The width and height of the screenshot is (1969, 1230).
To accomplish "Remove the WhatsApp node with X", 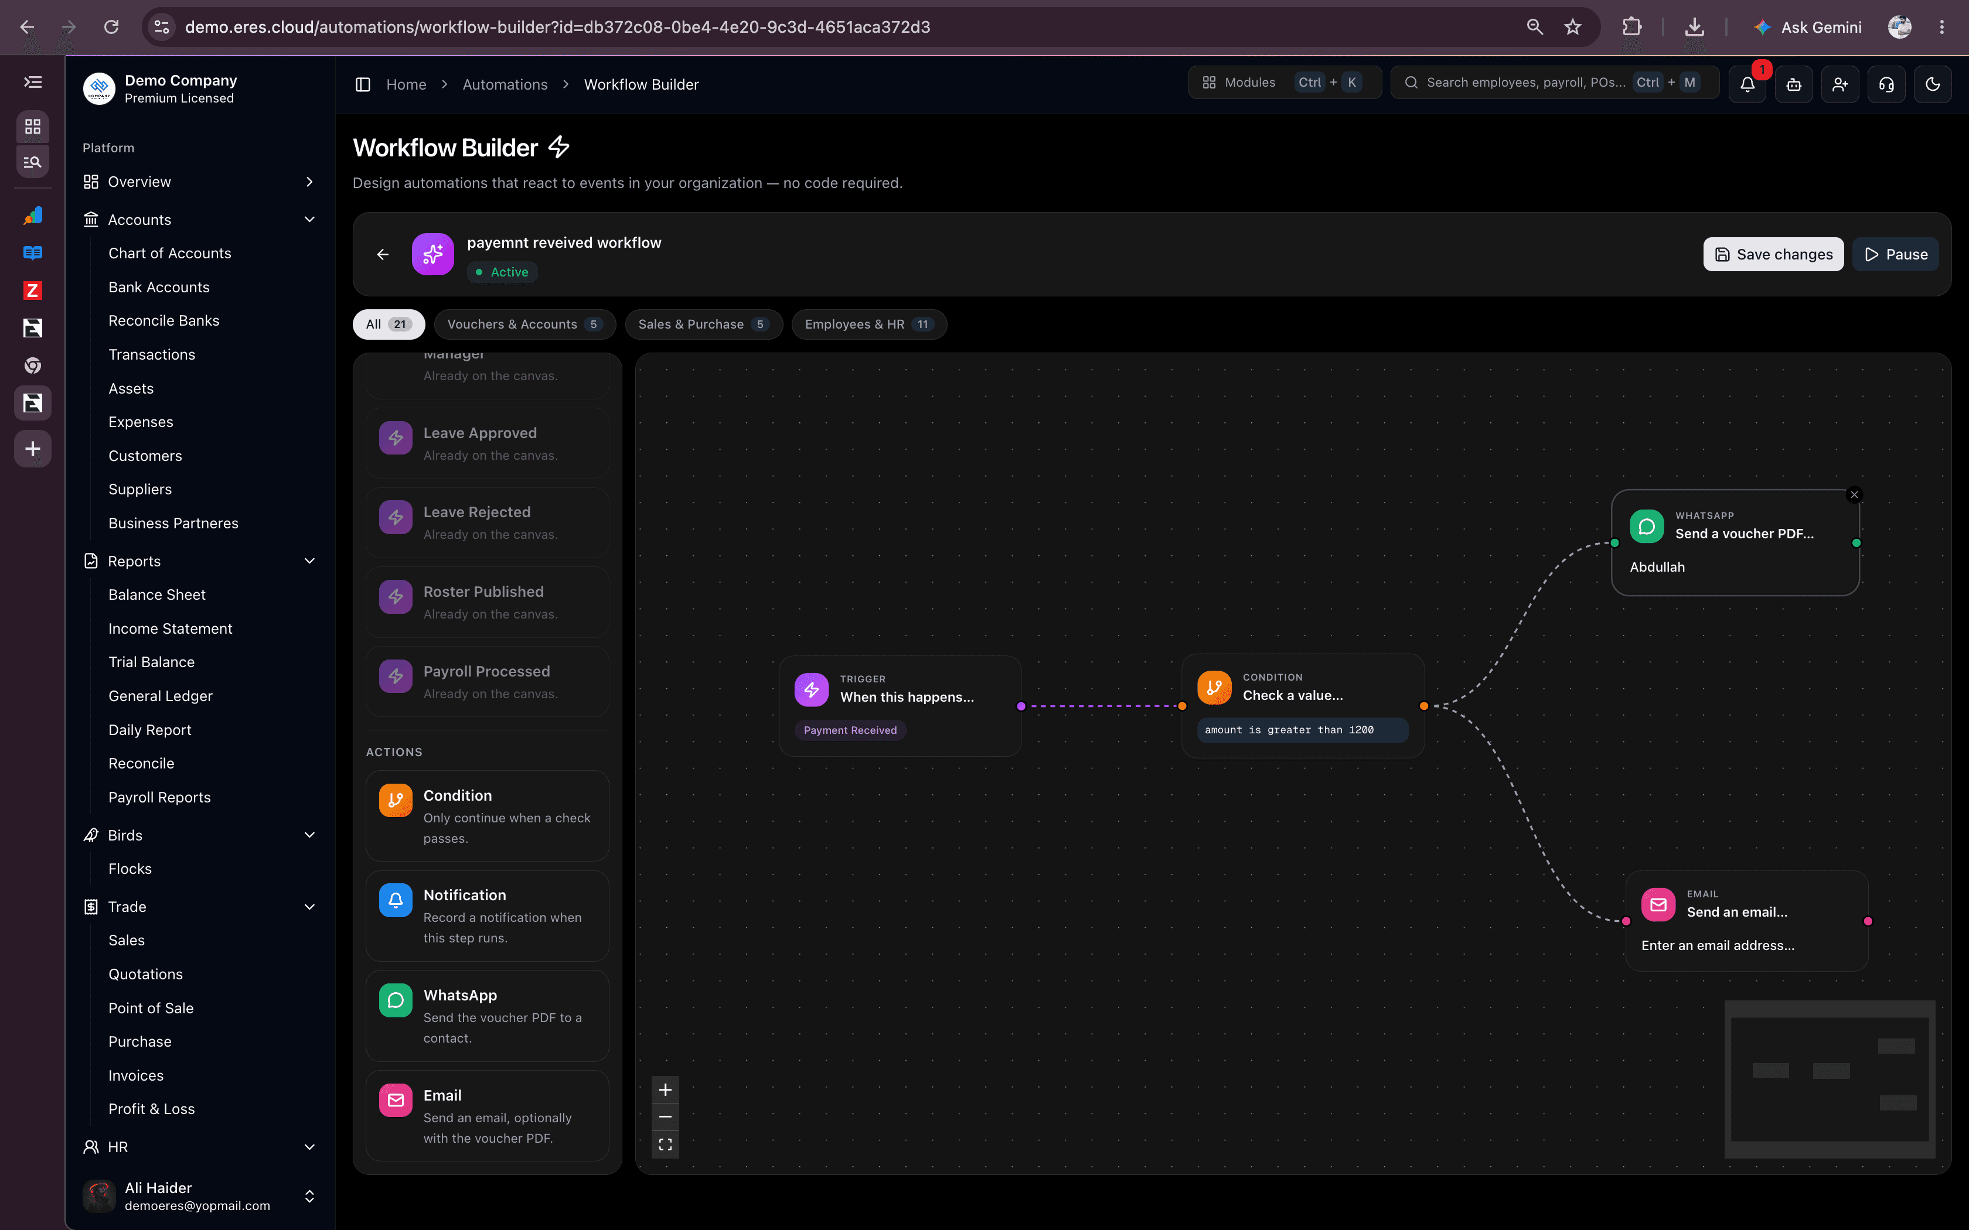I will click(1854, 494).
